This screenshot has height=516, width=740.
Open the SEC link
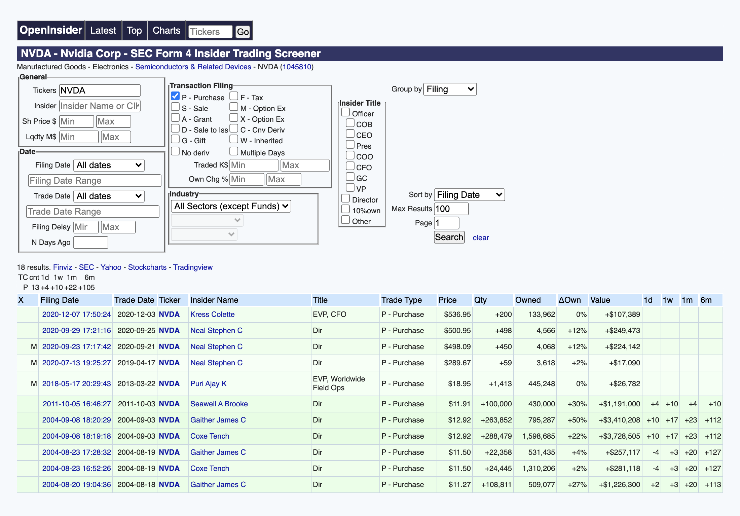point(86,267)
